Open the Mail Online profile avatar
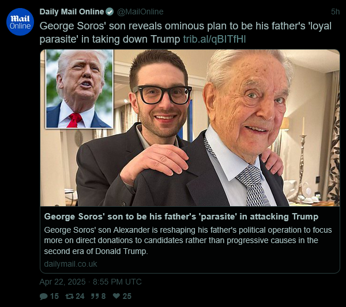Screen dimensions: 346x307 [20, 21]
